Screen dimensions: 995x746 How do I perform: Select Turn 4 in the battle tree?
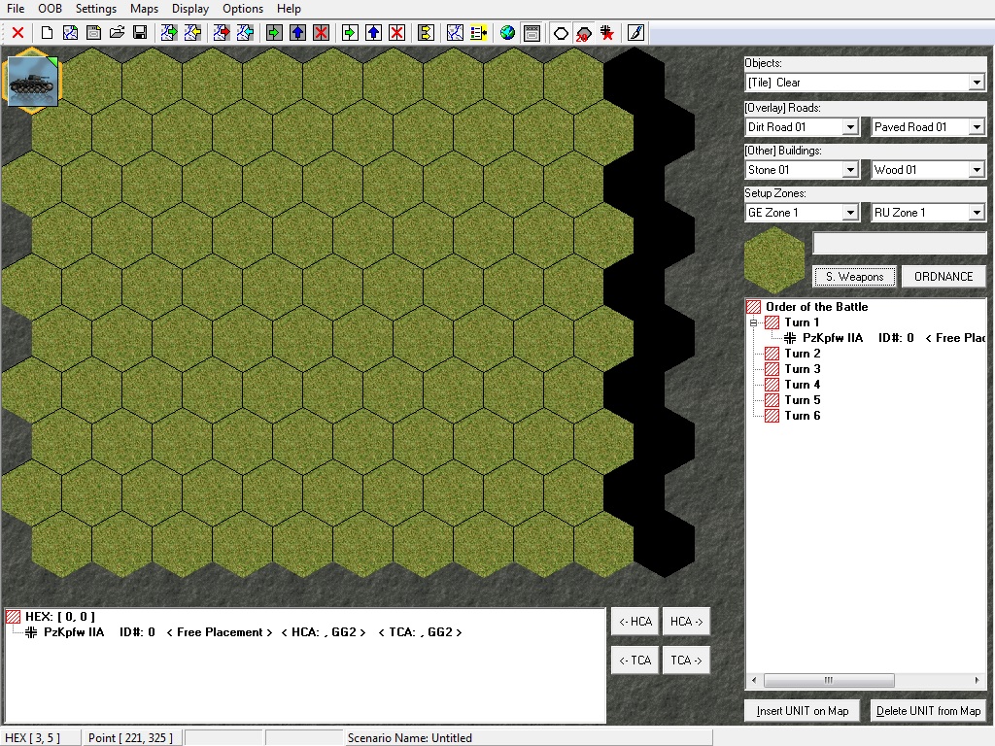pyautogui.click(x=802, y=385)
